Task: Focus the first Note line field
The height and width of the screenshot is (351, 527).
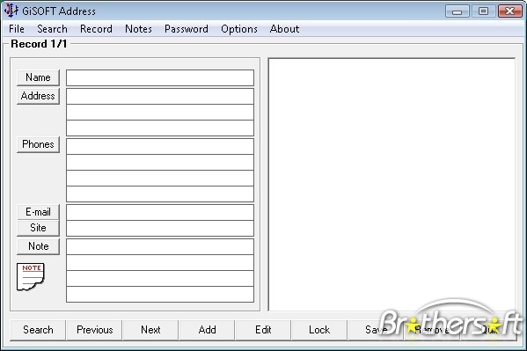Action: (160, 247)
